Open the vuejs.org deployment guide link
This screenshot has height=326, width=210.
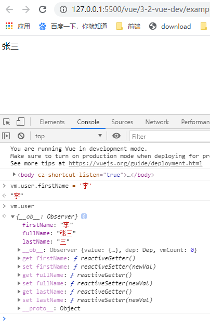[x=136, y=163]
